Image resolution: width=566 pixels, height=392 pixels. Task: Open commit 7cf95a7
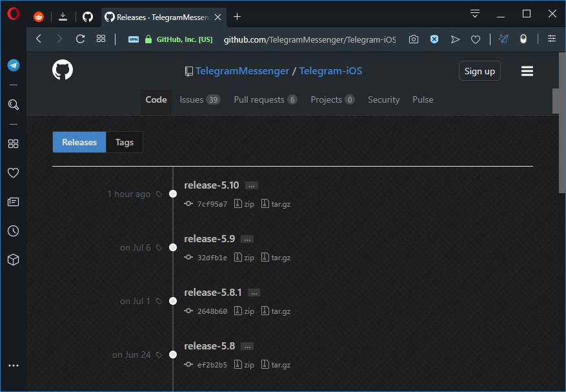[x=212, y=204]
